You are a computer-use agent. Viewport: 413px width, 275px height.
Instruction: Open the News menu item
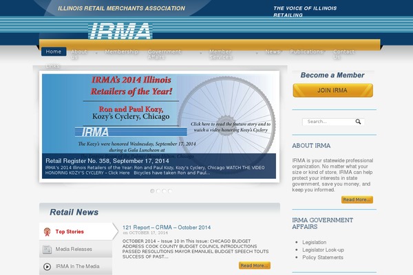pyautogui.click(x=273, y=52)
